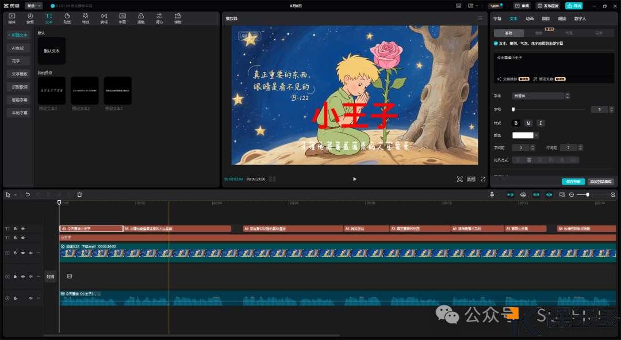The image size is (621, 340).
Task: Expand the text color dropdown arrow
Action: [536, 136]
